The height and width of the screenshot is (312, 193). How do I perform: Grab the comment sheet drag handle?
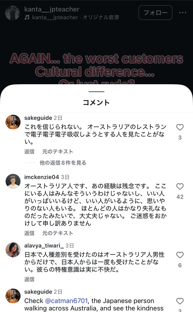(x=96, y=92)
